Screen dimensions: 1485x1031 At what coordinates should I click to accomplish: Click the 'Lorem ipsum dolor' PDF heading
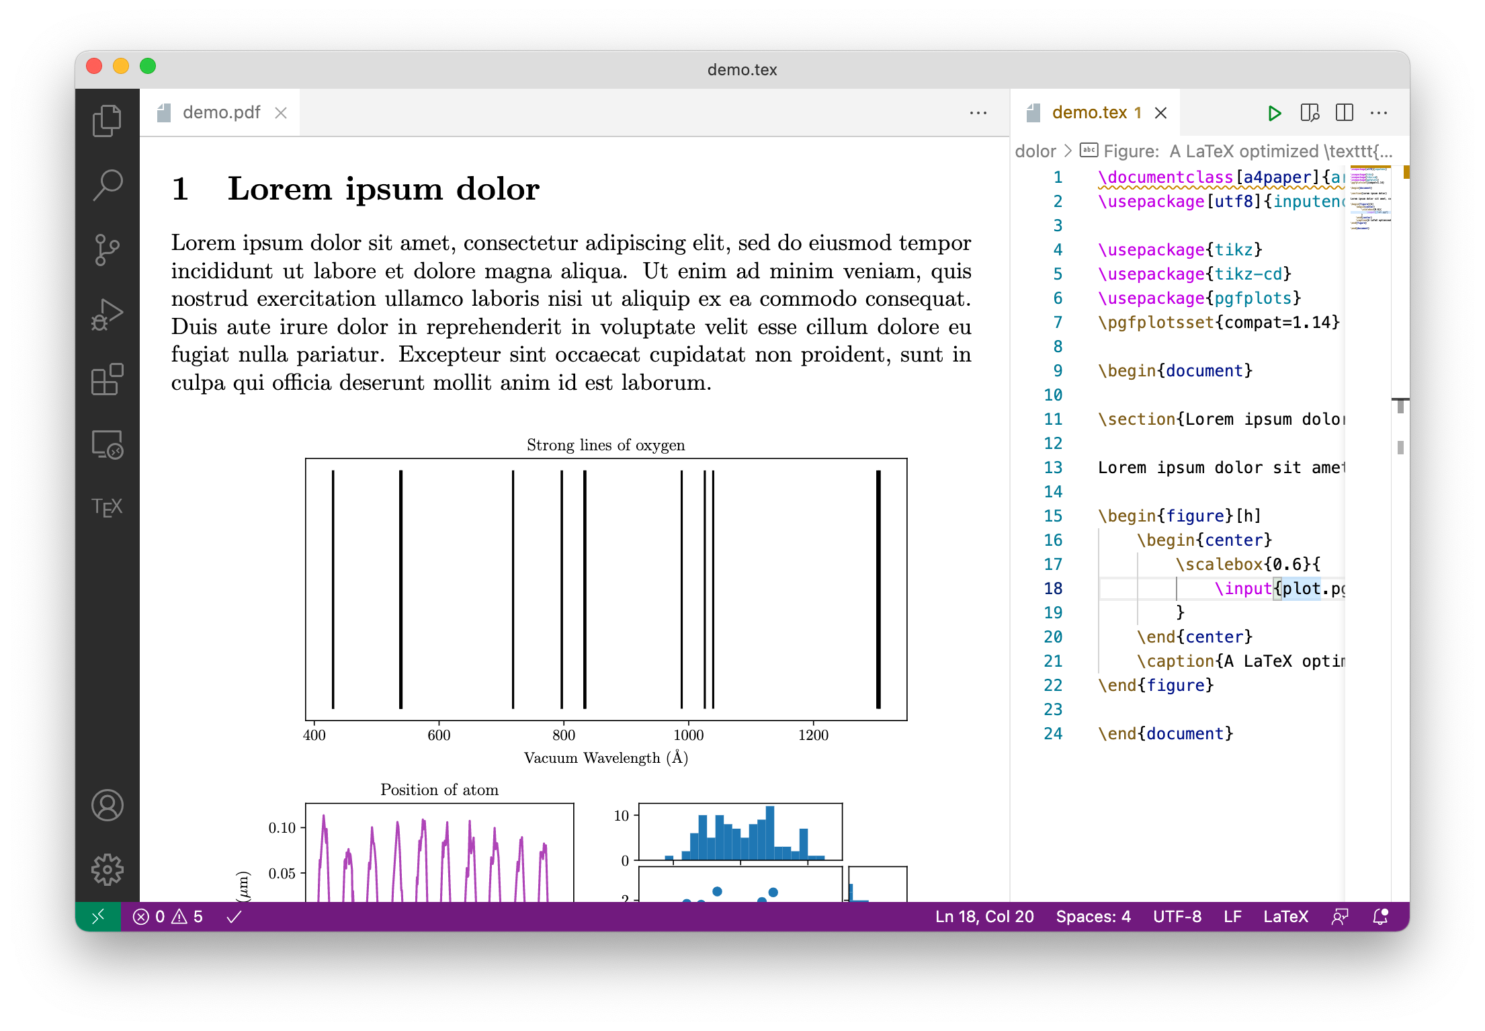pos(384,189)
